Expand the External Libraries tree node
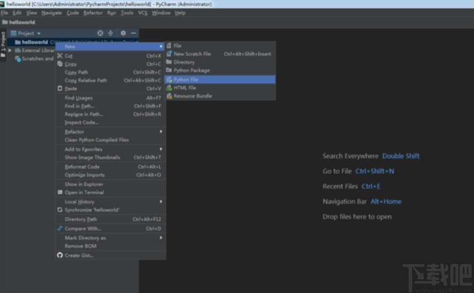Image resolution: width=474 pixels, height=293 pixels. (x=10, y=50)
